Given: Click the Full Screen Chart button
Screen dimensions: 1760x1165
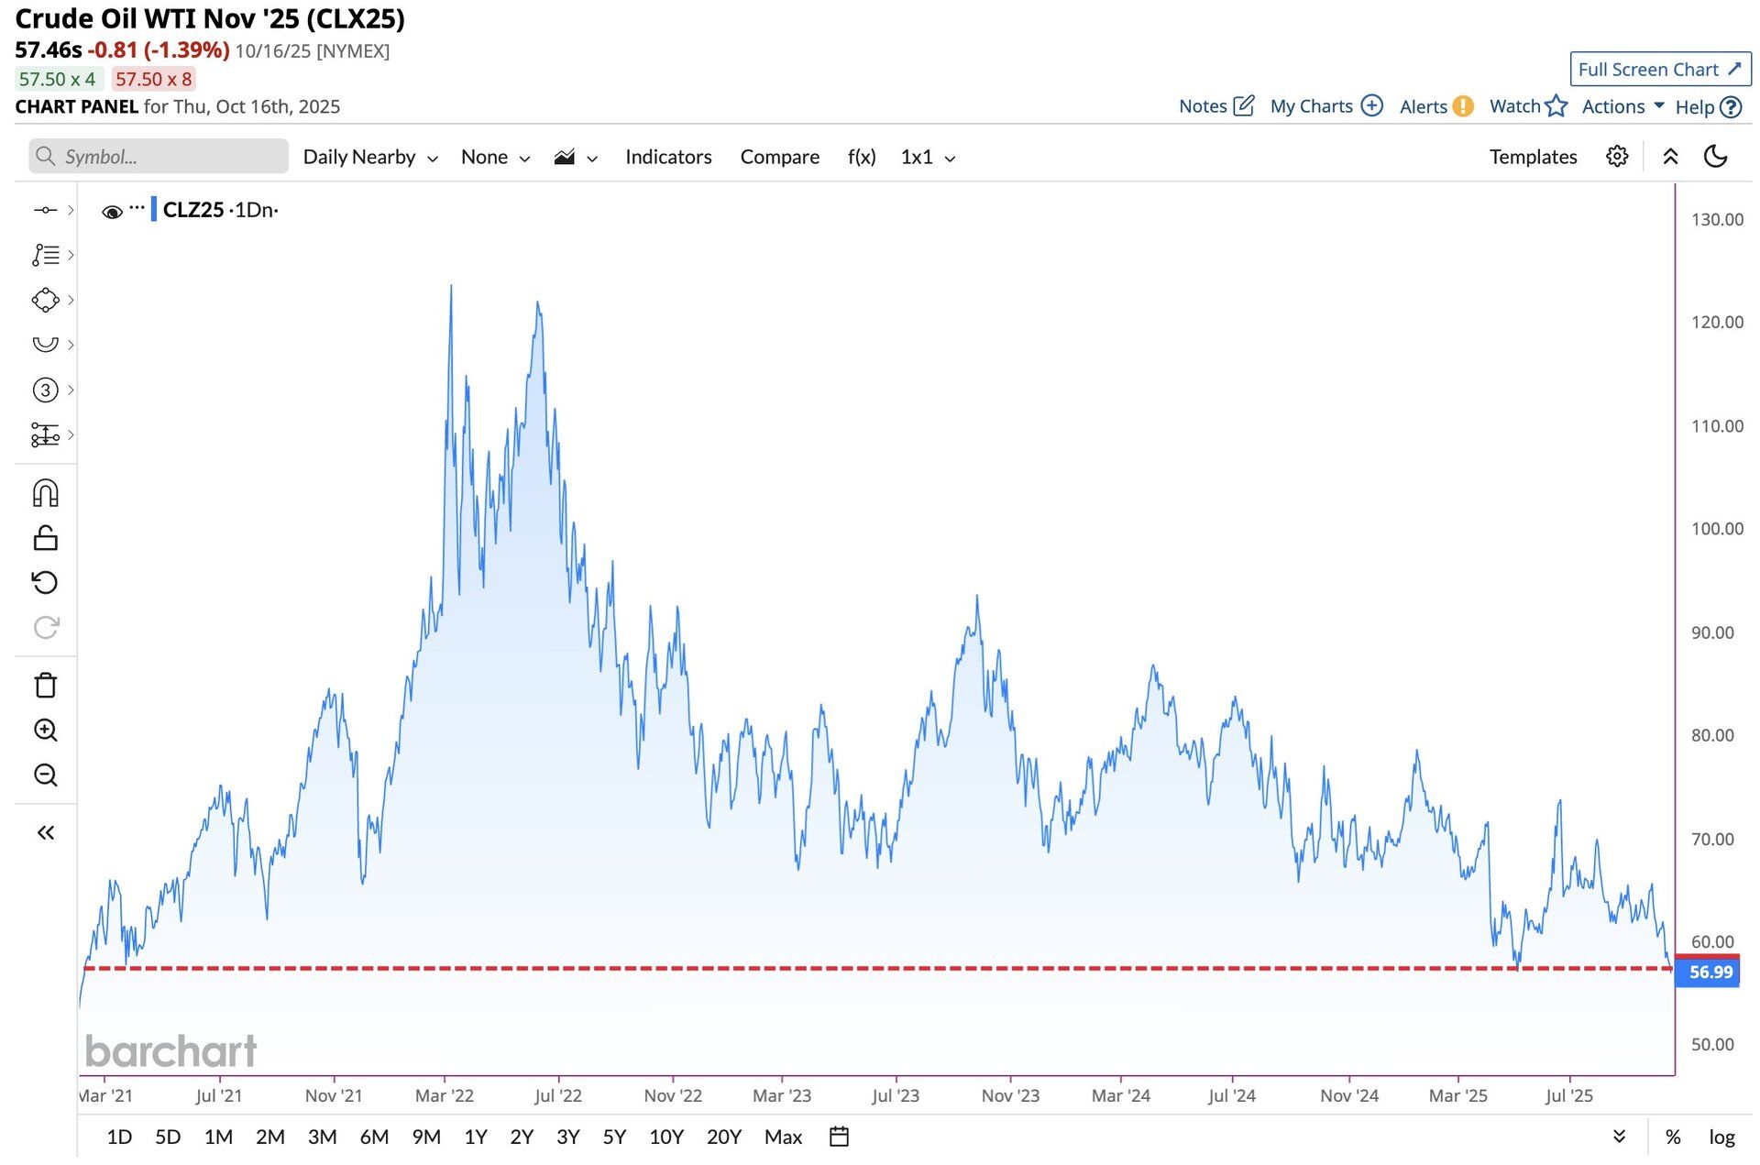Looking at the screenshot, I should pyautogui.click(x=1659, y=70).
